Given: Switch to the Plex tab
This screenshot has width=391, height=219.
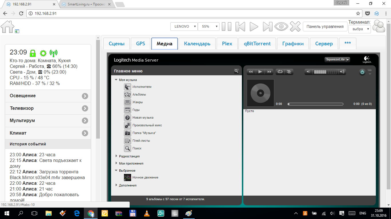Looking at the screenshot, I should 227,44.
